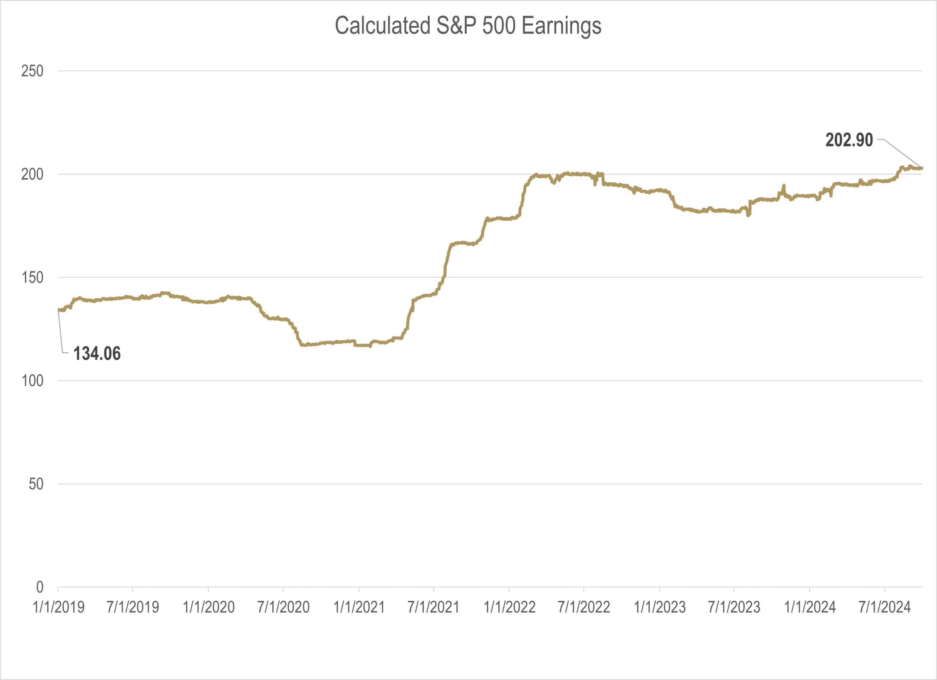Select the 202.90 data label
The height and width of the screenshot is (680, 937).
[849, 140]
